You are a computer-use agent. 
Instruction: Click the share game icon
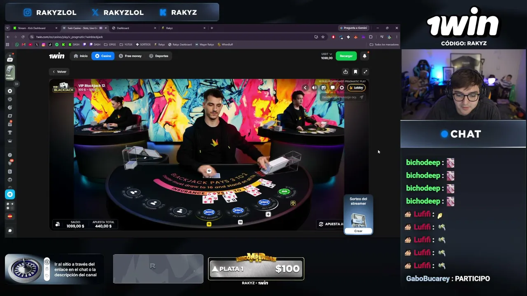(345, 72)
